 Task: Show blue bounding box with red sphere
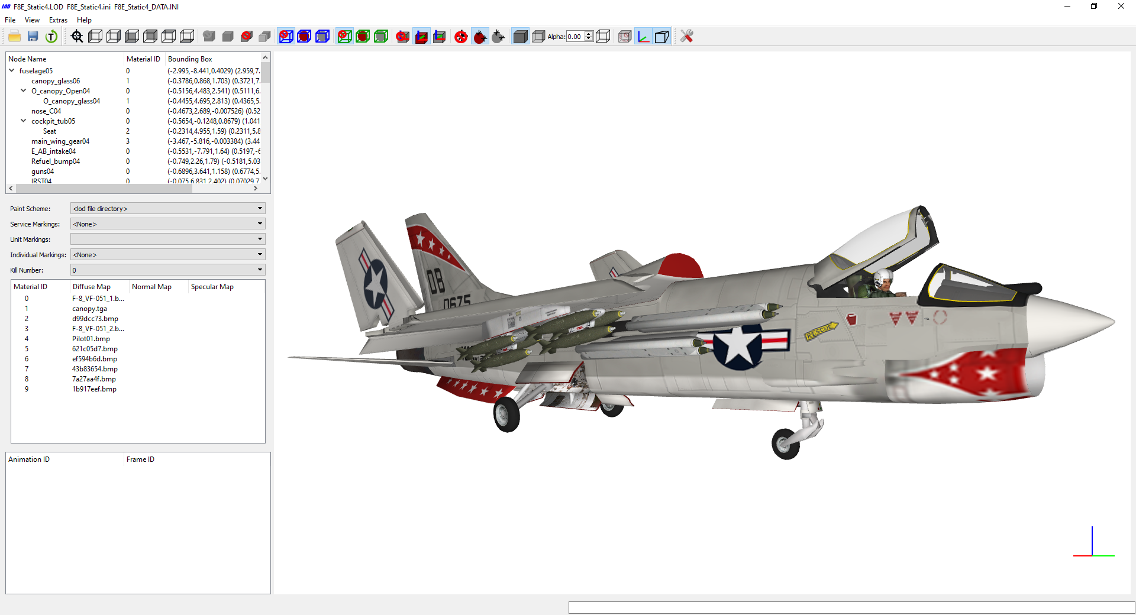(304, 37)
